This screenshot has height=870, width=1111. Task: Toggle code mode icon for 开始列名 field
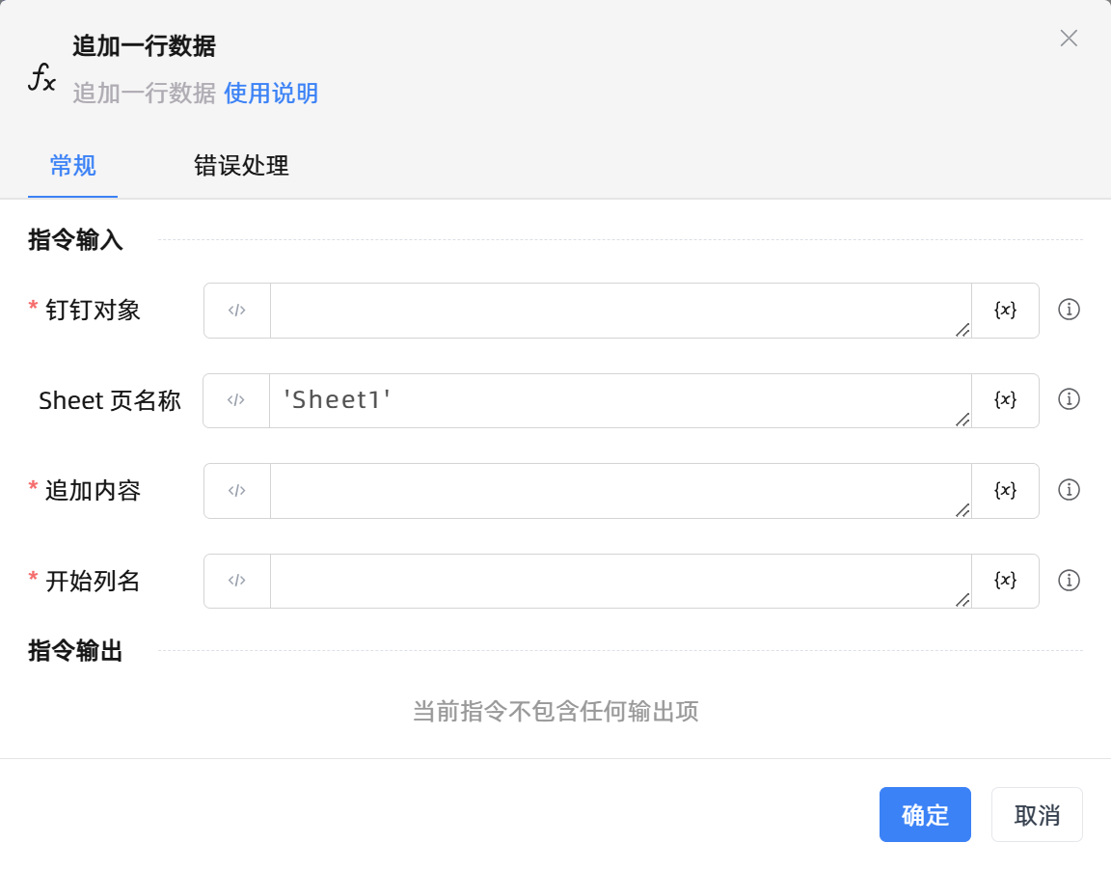237,581
